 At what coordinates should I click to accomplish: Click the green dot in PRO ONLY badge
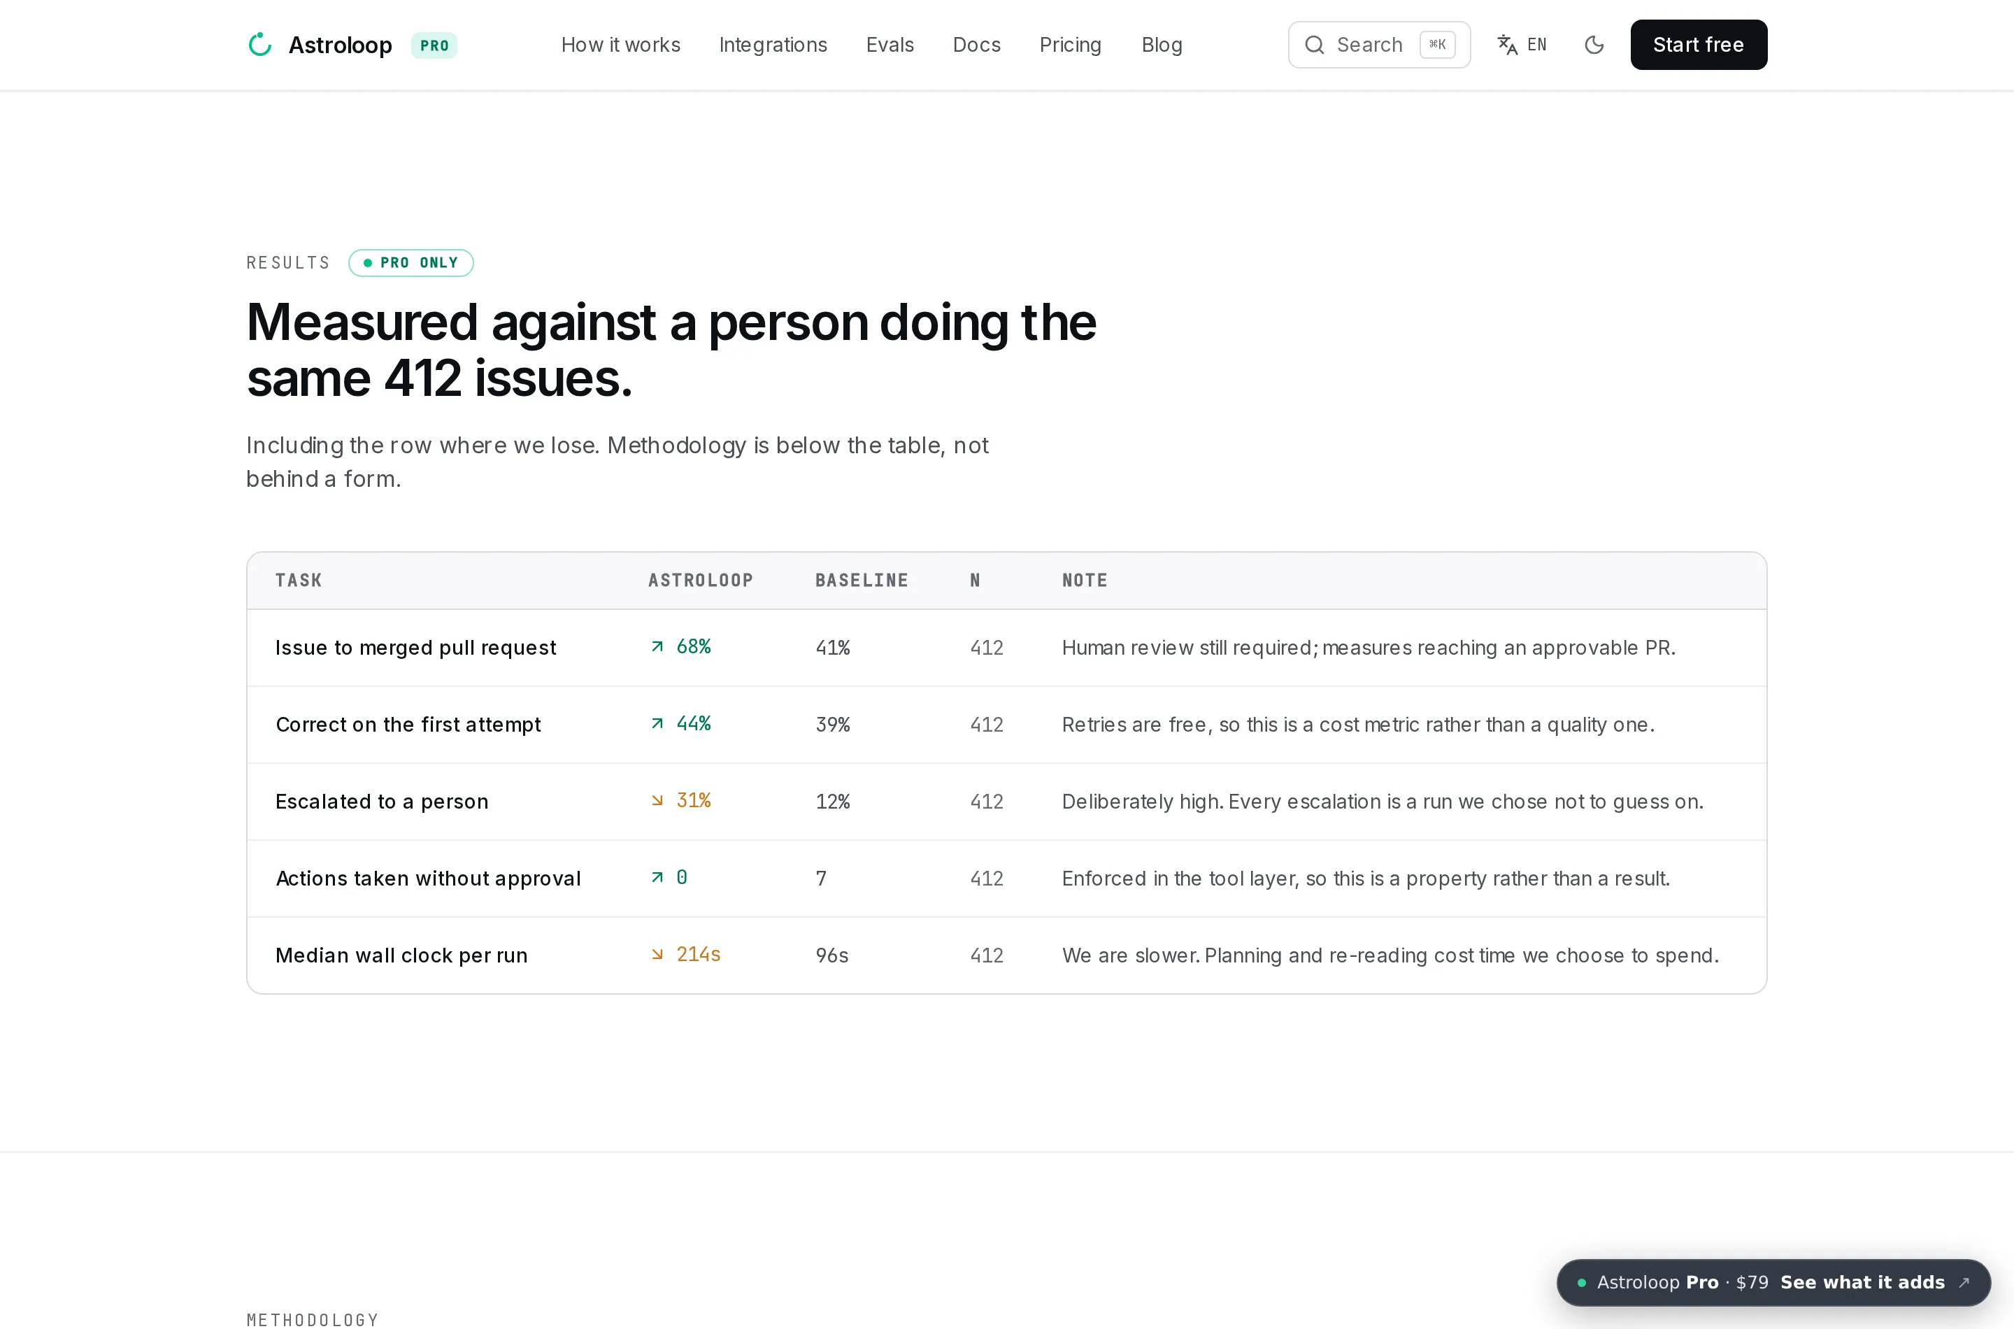coord(368,263)
